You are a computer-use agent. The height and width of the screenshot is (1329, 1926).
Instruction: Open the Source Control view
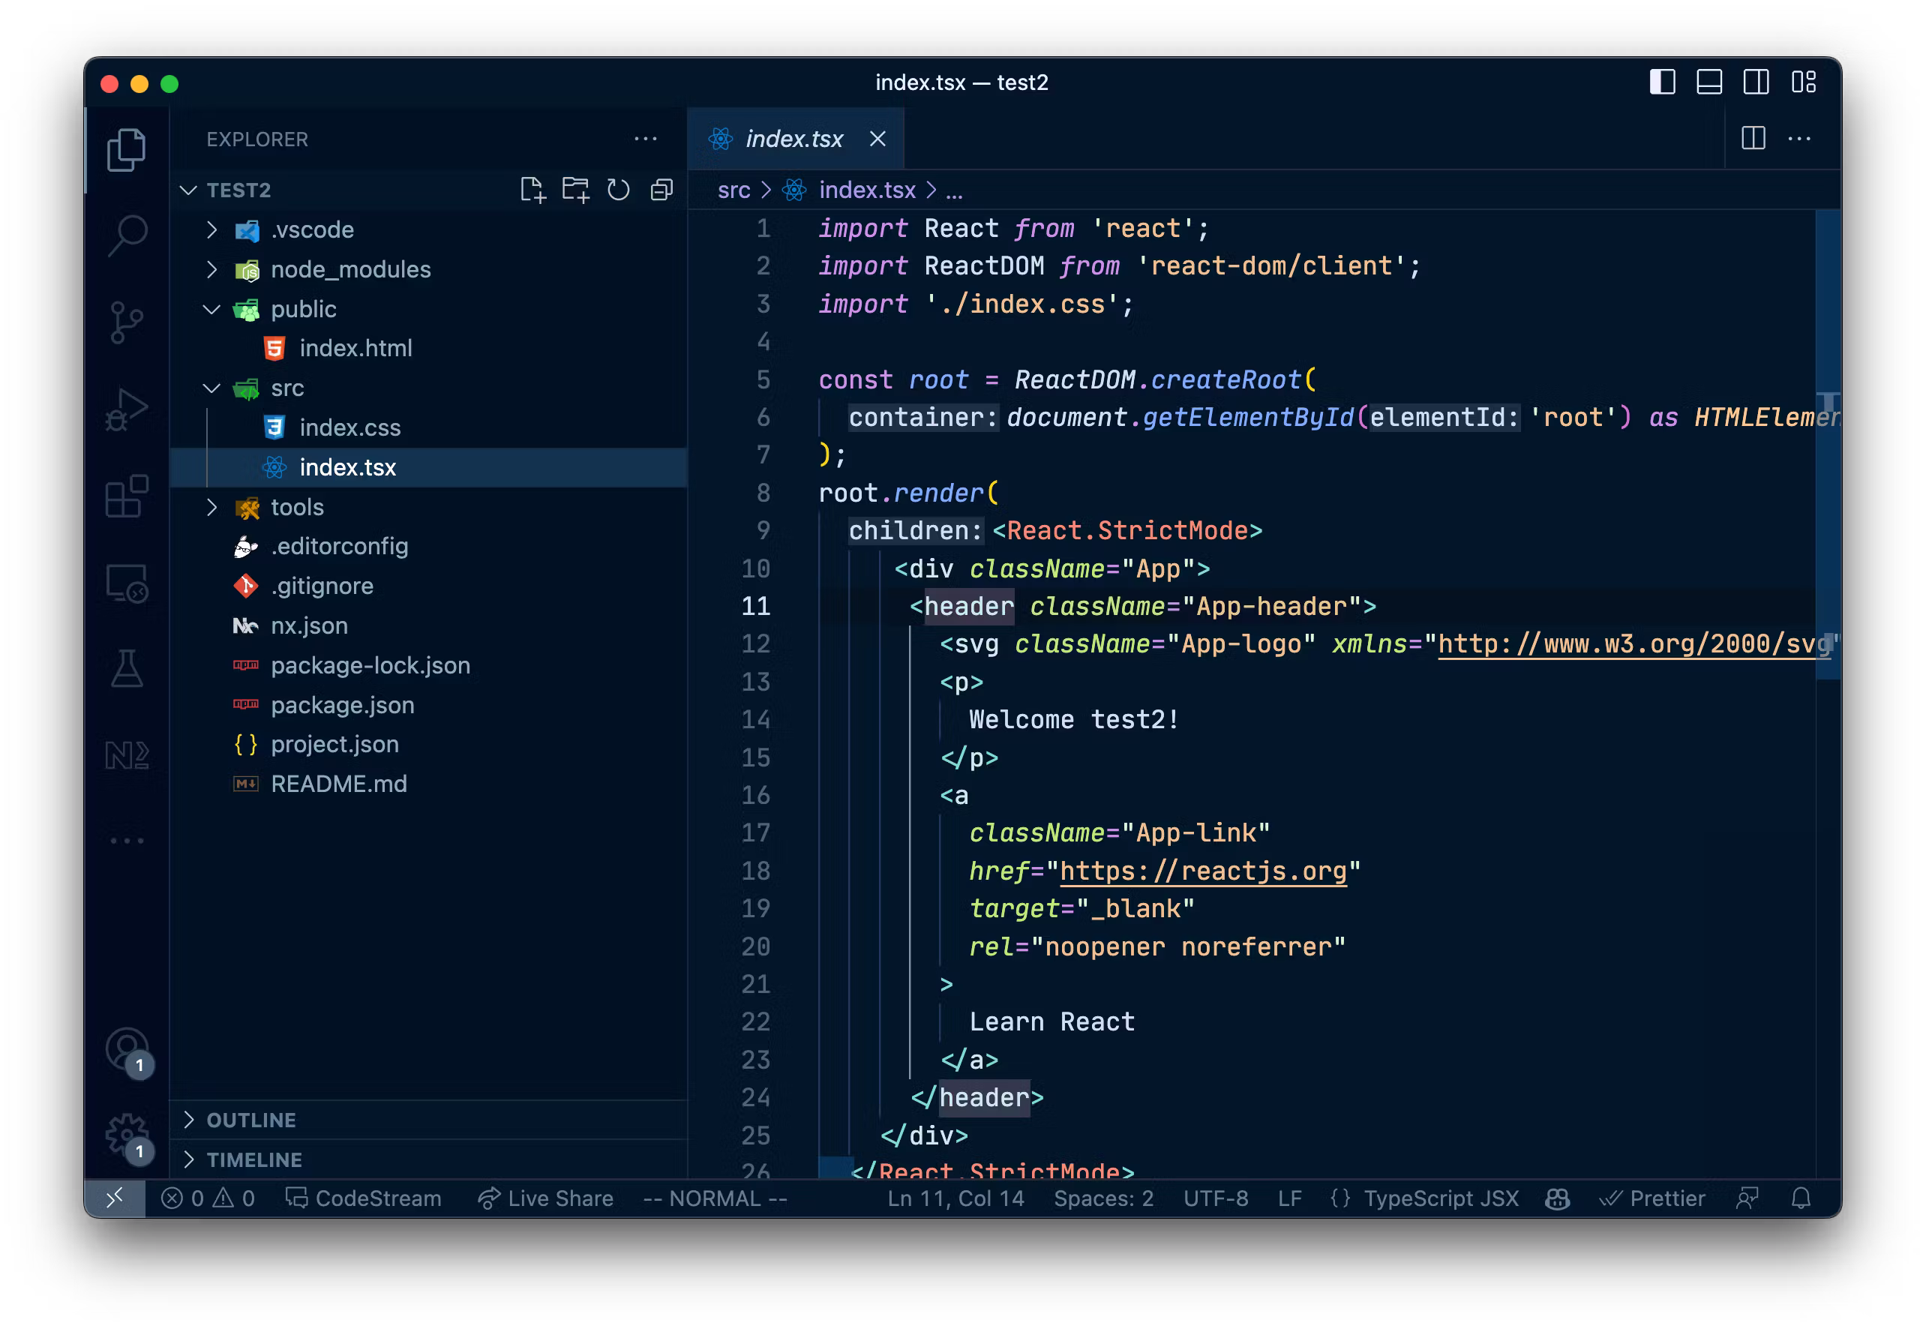[127, 322]
